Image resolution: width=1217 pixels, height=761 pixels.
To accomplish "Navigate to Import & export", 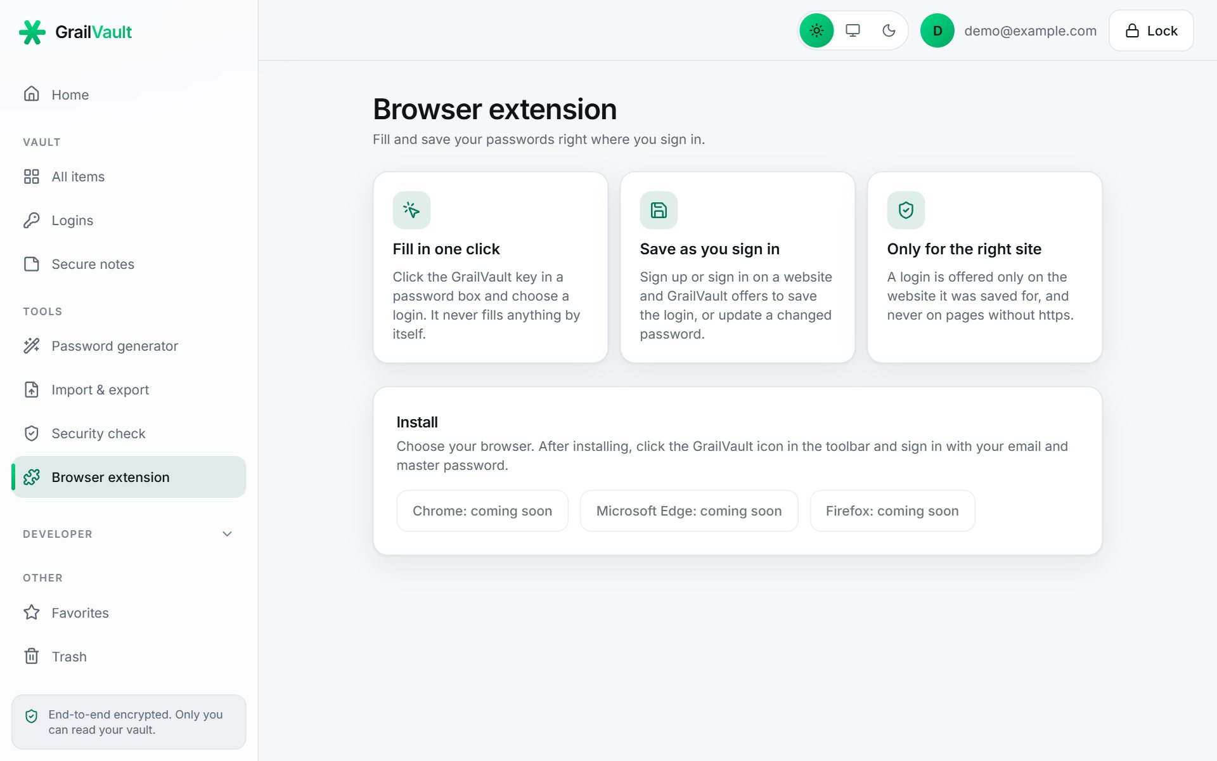I will pos(129,389).
